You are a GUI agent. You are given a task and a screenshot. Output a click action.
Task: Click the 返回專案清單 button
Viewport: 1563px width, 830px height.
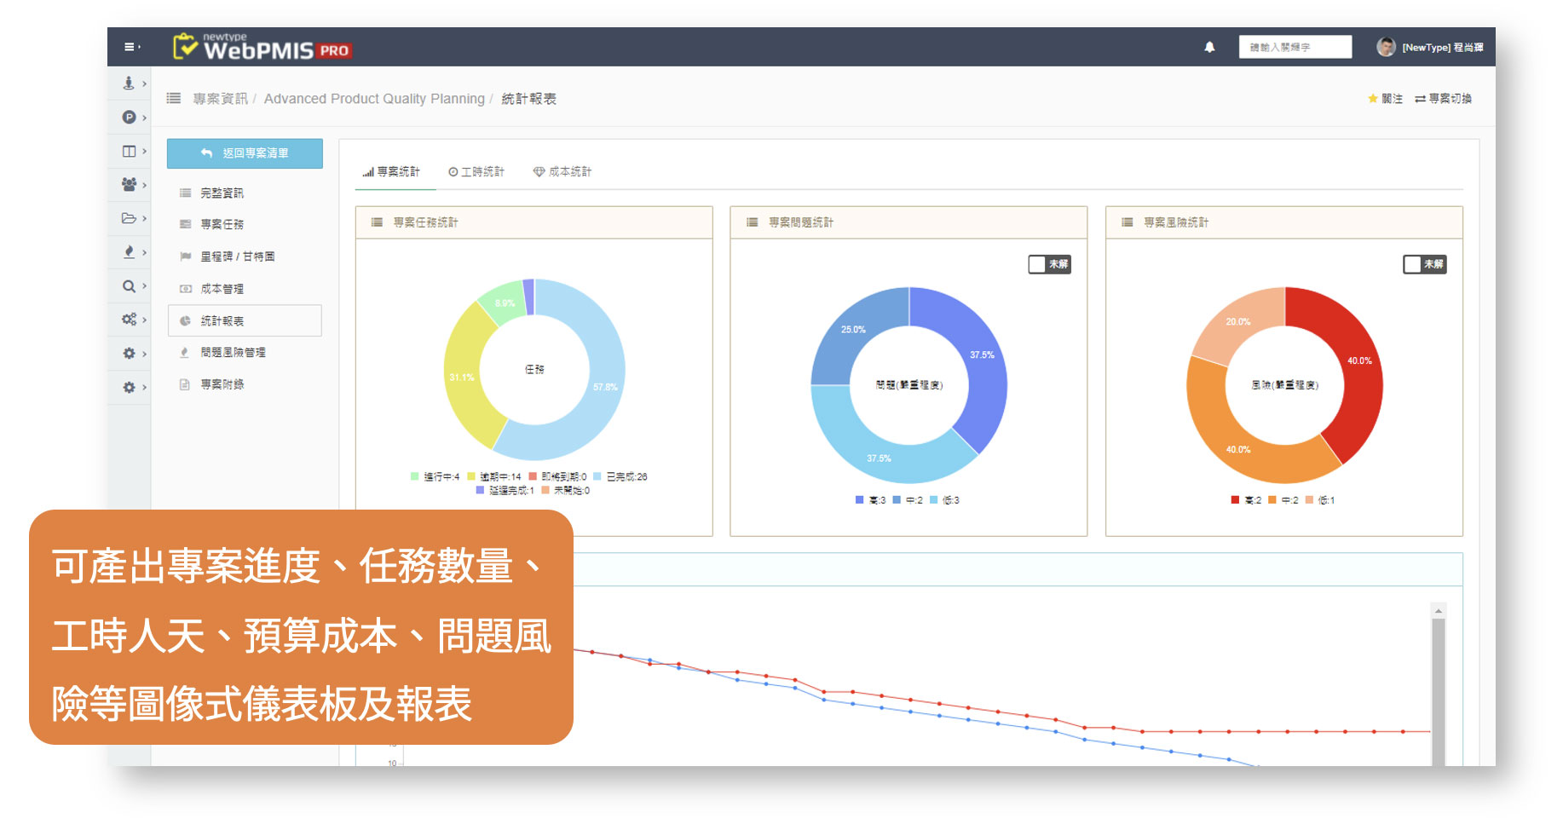coord(245,153)
